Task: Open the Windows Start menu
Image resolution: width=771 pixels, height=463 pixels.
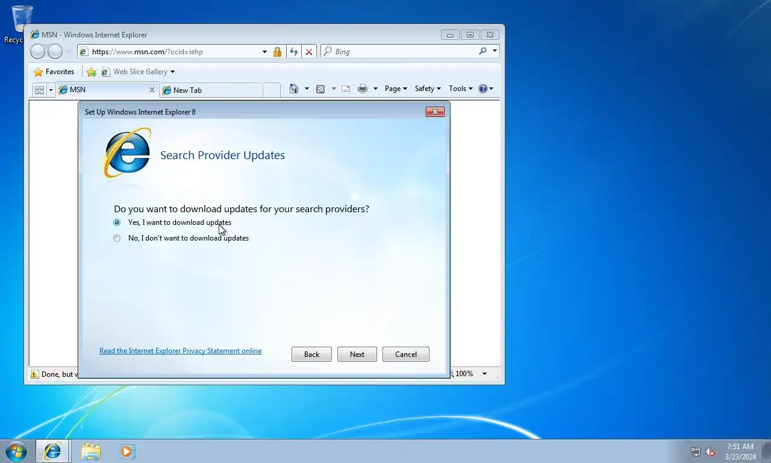Action: pos(16,451)
